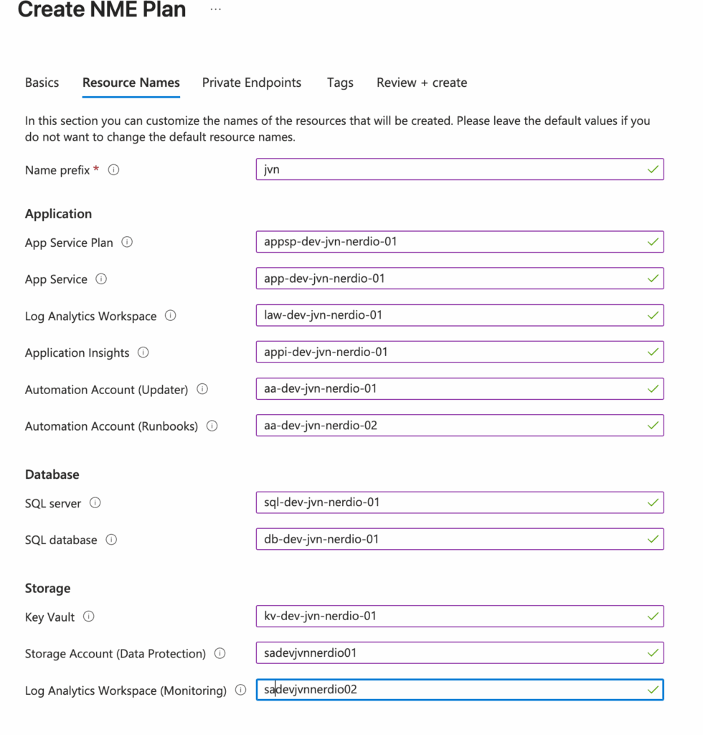Switch to the Basics tab

42,83
